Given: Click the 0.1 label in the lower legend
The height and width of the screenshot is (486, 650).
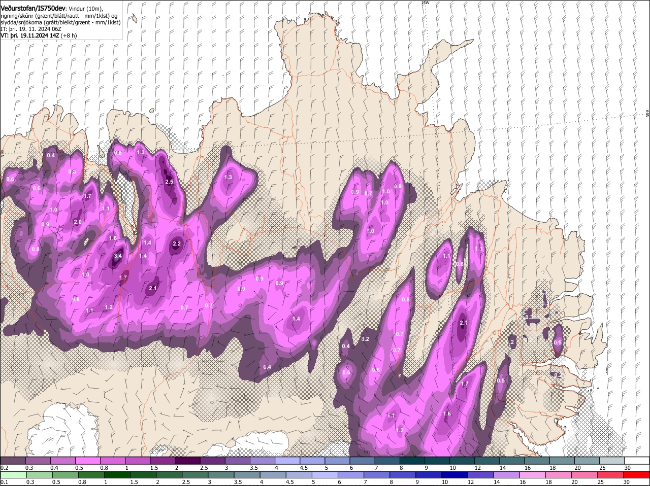Looking at the screenshot, I should (4, 482).
